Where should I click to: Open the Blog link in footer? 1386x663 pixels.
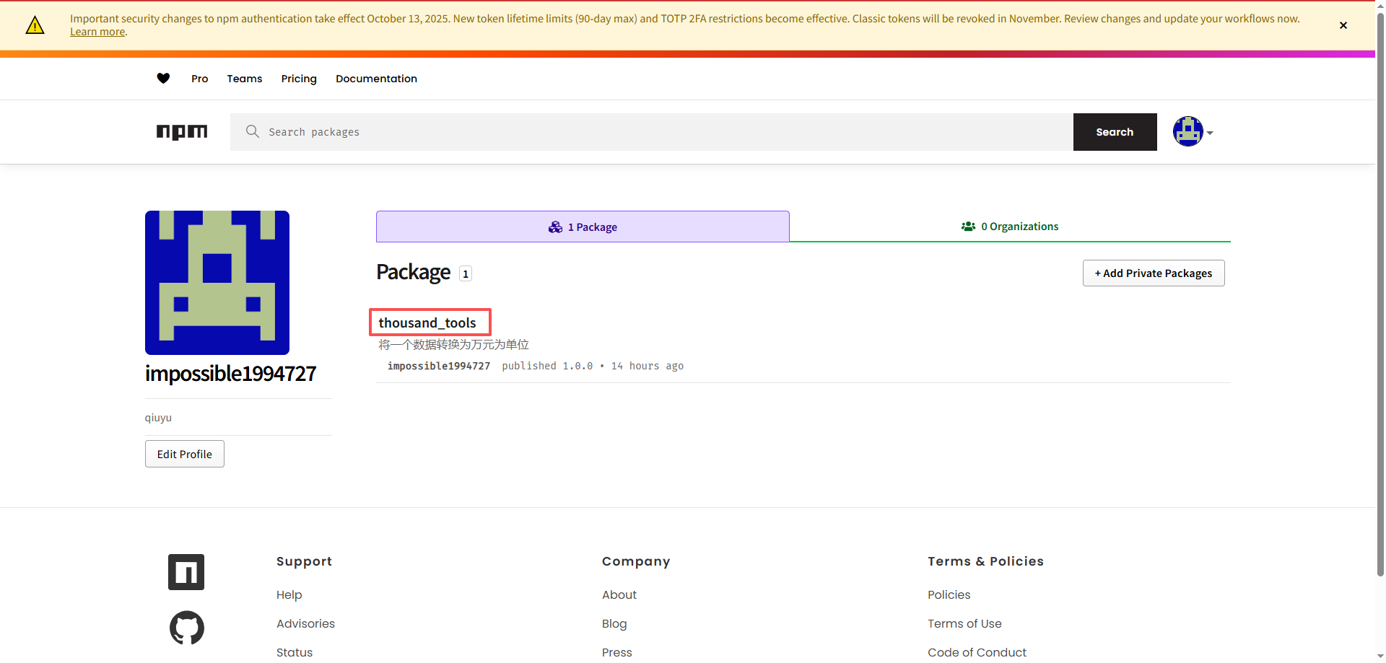614,623
